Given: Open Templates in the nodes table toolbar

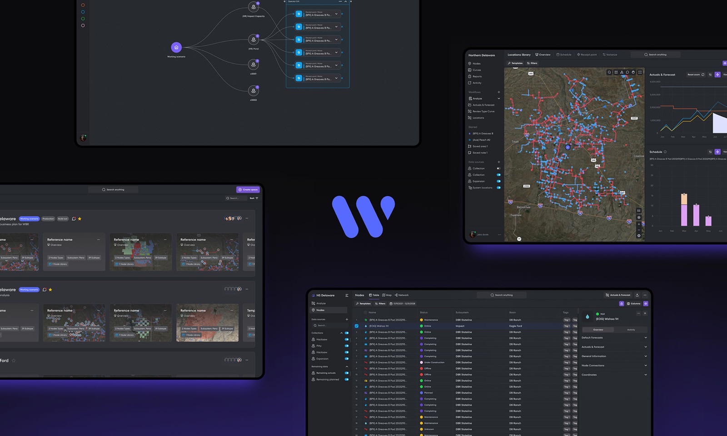Looking at the screenshot, I should coord(363,303).
